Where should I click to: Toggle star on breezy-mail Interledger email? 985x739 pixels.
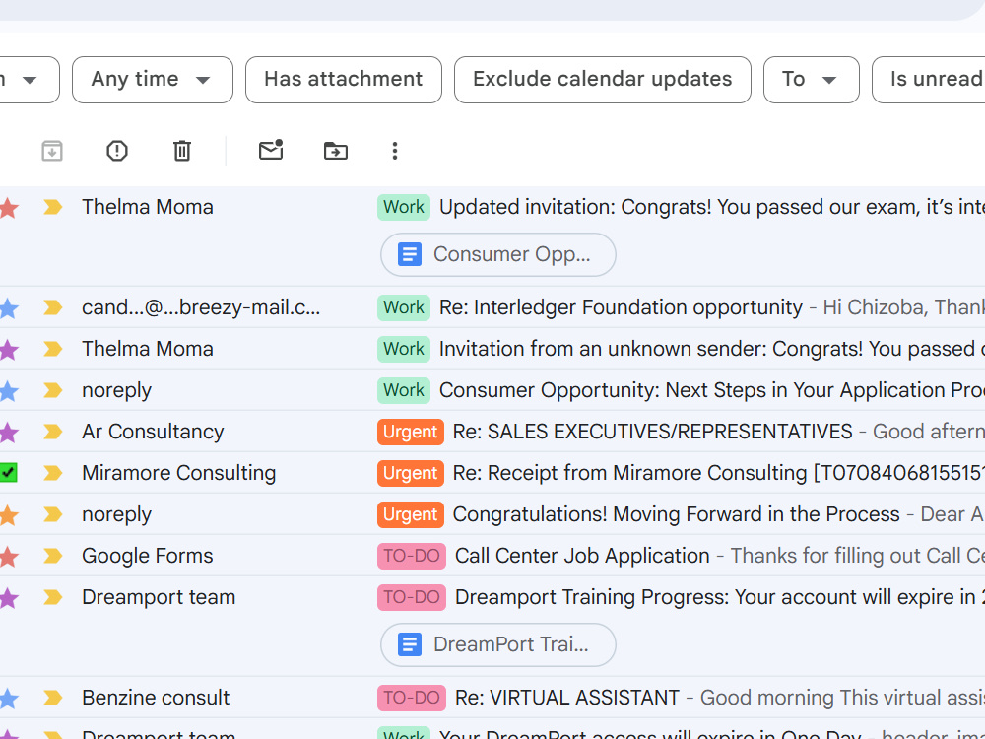pyautogui.click(x=8, y=307)
